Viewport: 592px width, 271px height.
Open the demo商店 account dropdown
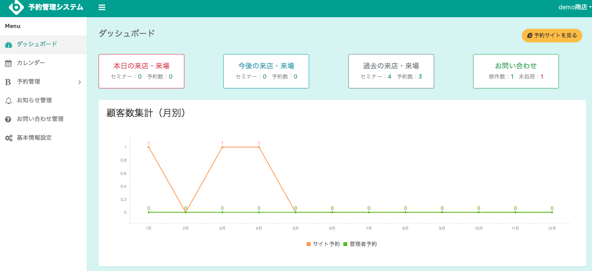coord(575,7)
